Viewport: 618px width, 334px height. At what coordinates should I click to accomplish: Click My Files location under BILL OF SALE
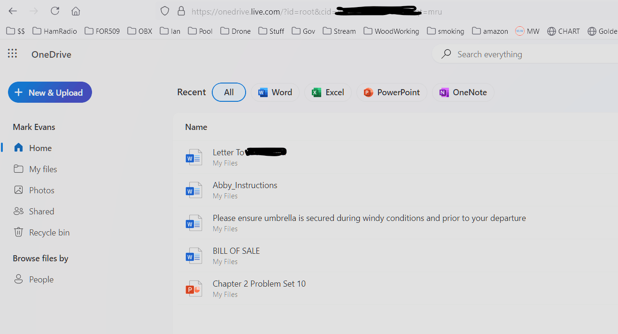225,262
